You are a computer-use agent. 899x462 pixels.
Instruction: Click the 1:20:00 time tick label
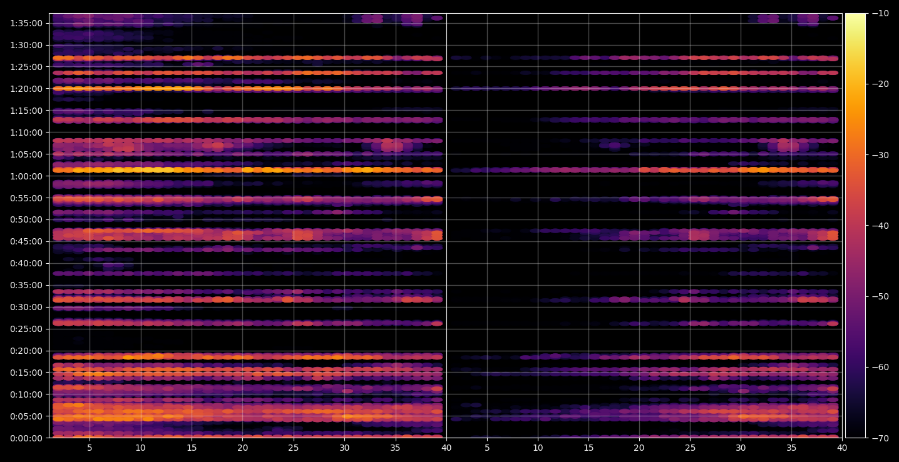26,89
